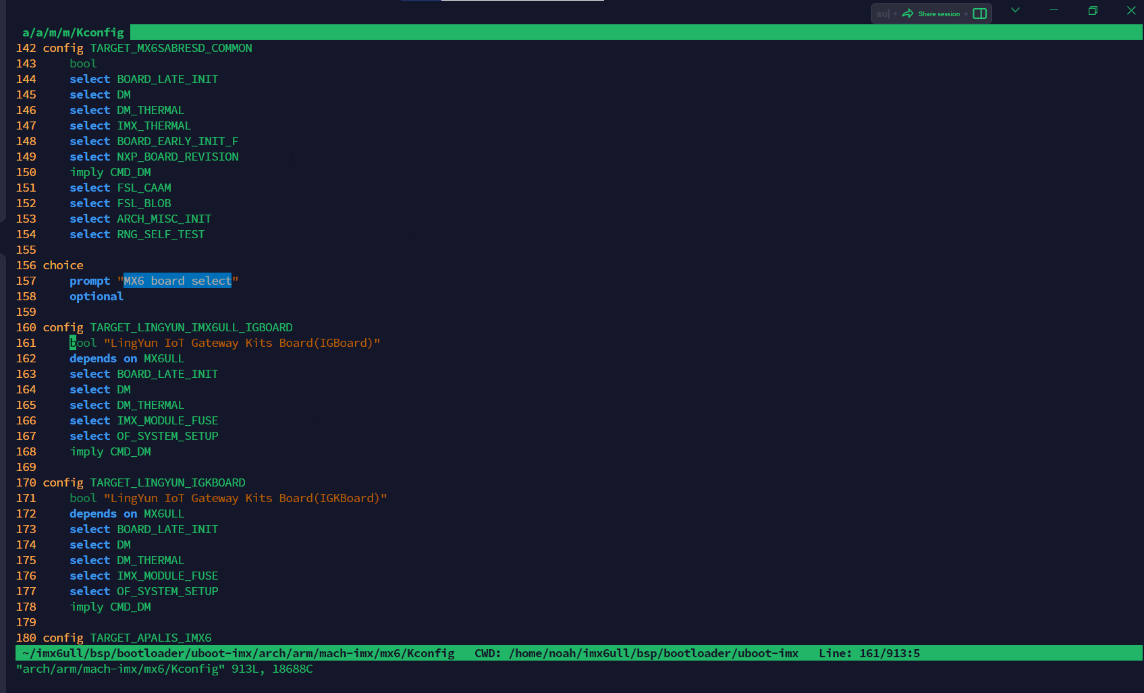Click the "au" text box near Share session

click(x=883, y=13)
